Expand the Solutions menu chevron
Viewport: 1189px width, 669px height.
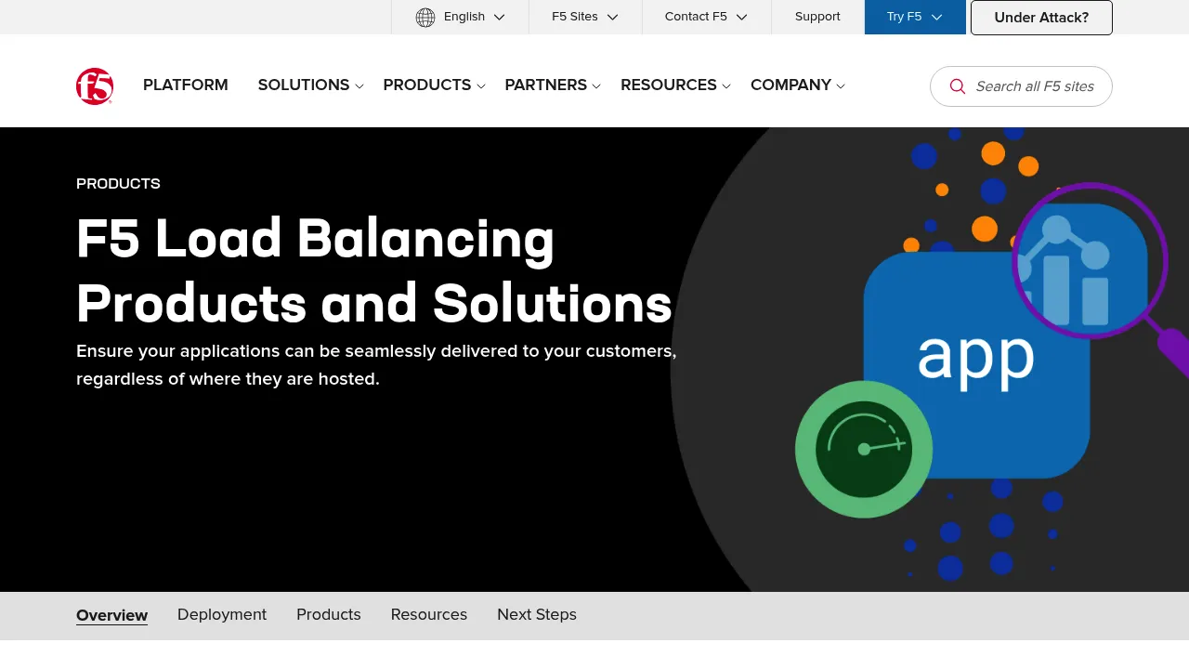tap(359, 86)
